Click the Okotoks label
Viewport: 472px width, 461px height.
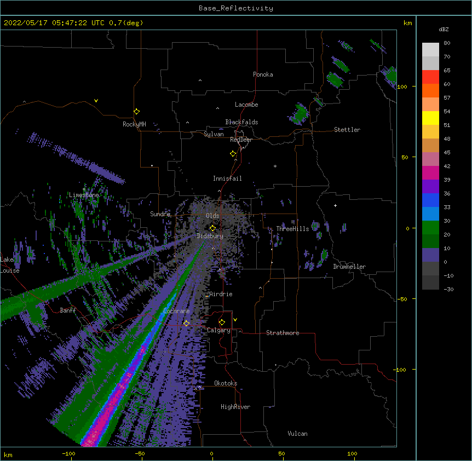[x=226, y=383]
